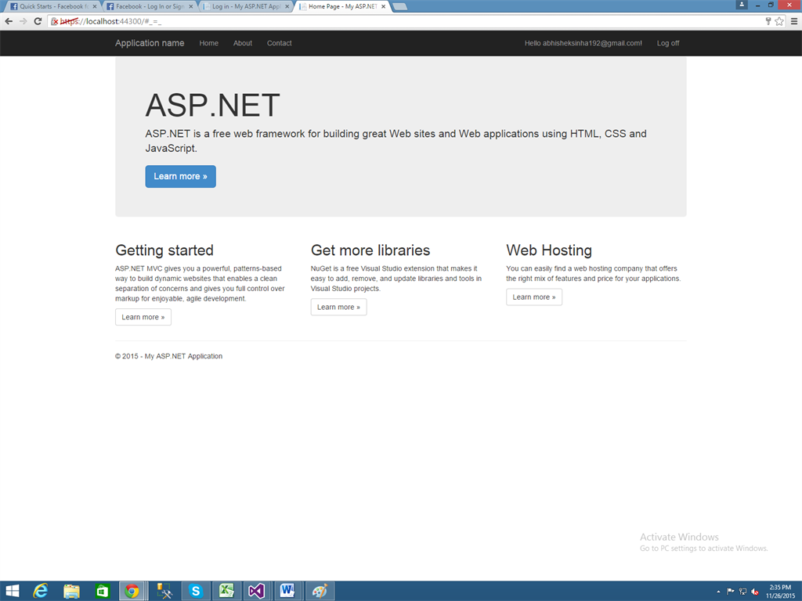Close the Facebook Log In tab
The height and width of the screenshot is (601, 802).
tap(191, 6)
